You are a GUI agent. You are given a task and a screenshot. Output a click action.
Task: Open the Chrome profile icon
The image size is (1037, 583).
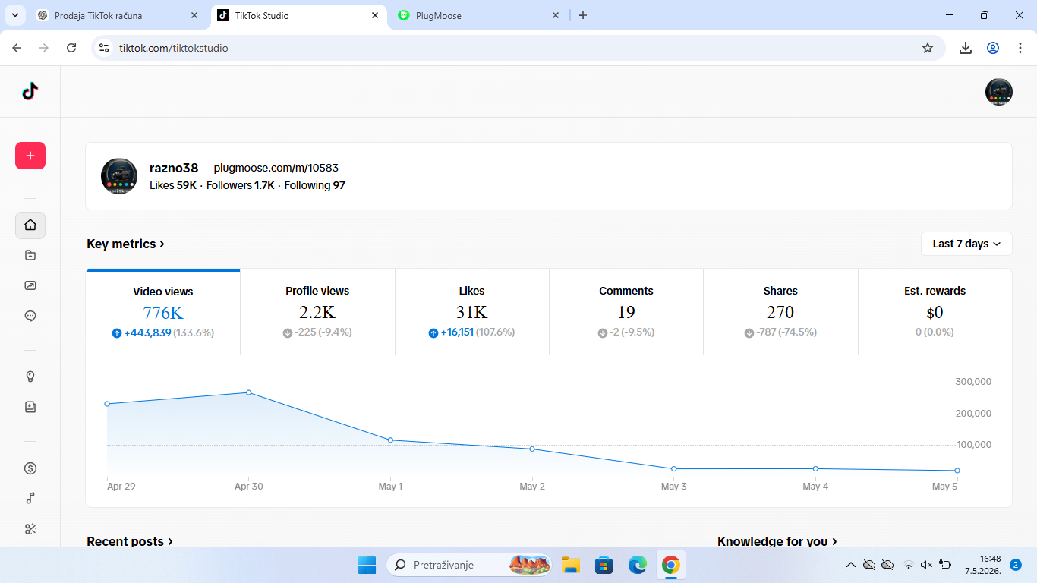[x=993, y=48]
